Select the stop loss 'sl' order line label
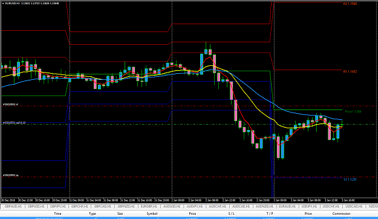The image size is (378, 219). 10,105
